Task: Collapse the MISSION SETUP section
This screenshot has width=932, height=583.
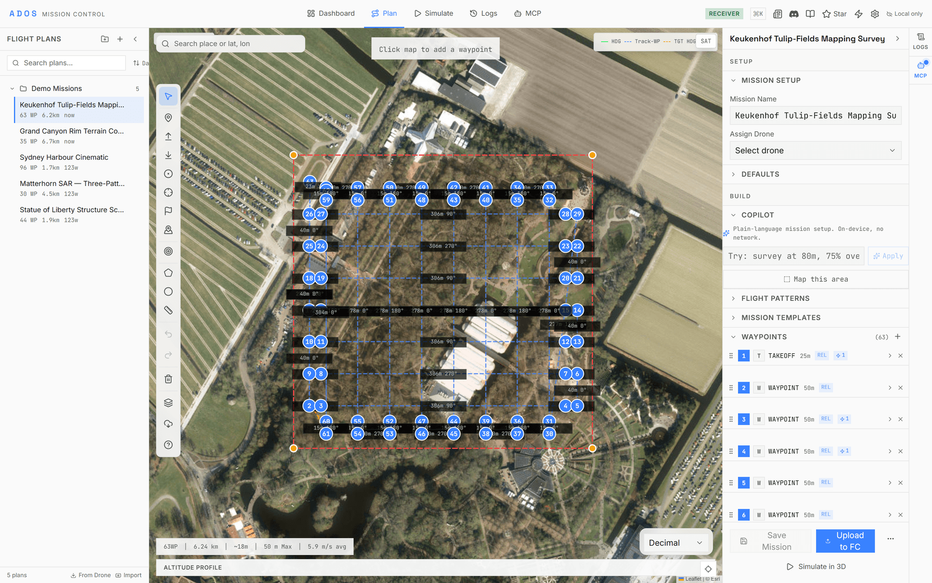Action: click(815, 80)
